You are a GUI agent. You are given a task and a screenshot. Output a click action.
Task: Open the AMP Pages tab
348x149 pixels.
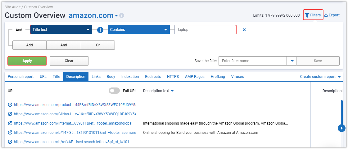(195, 76)
